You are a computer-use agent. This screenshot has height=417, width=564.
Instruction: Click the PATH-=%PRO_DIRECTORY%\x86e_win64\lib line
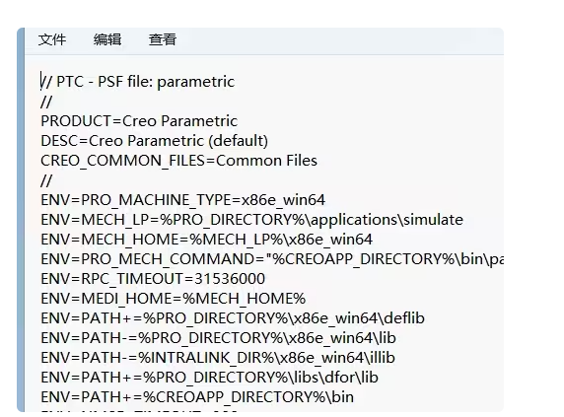tap(218, 338)
